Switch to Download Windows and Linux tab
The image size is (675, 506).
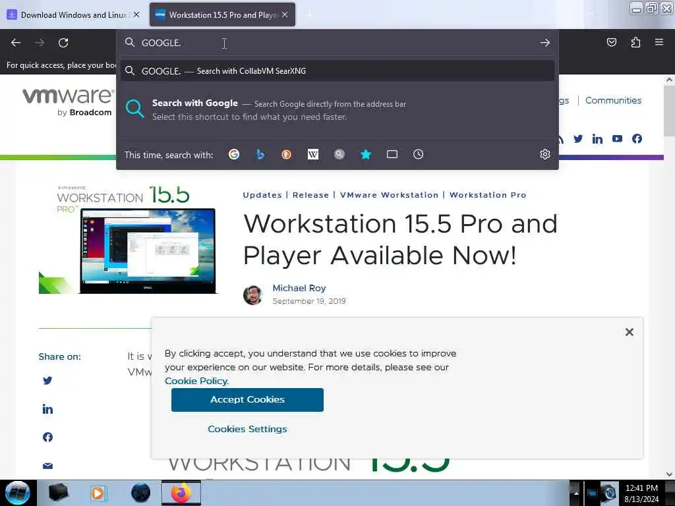click(73, 14)
